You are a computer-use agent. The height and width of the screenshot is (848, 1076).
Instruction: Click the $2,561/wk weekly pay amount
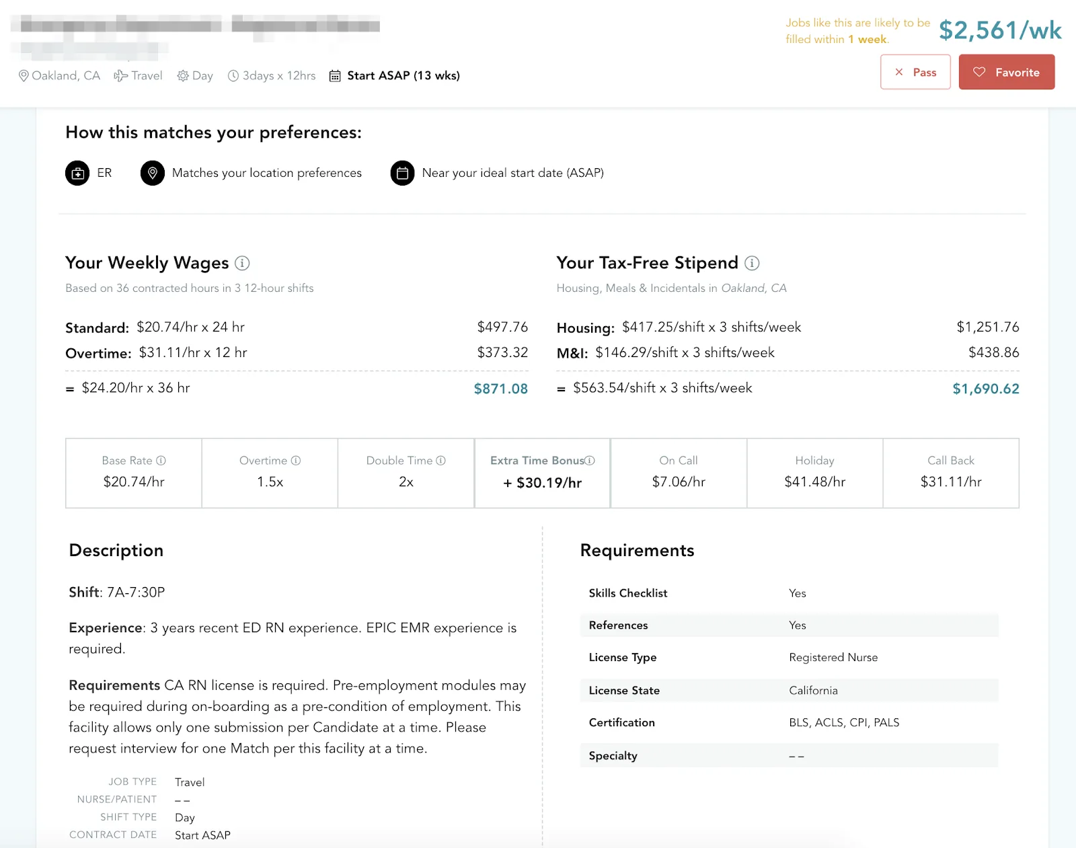point(1000,30)
